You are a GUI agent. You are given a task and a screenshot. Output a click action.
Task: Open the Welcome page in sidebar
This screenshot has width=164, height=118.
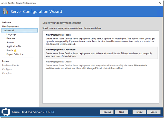pos(7,23)
